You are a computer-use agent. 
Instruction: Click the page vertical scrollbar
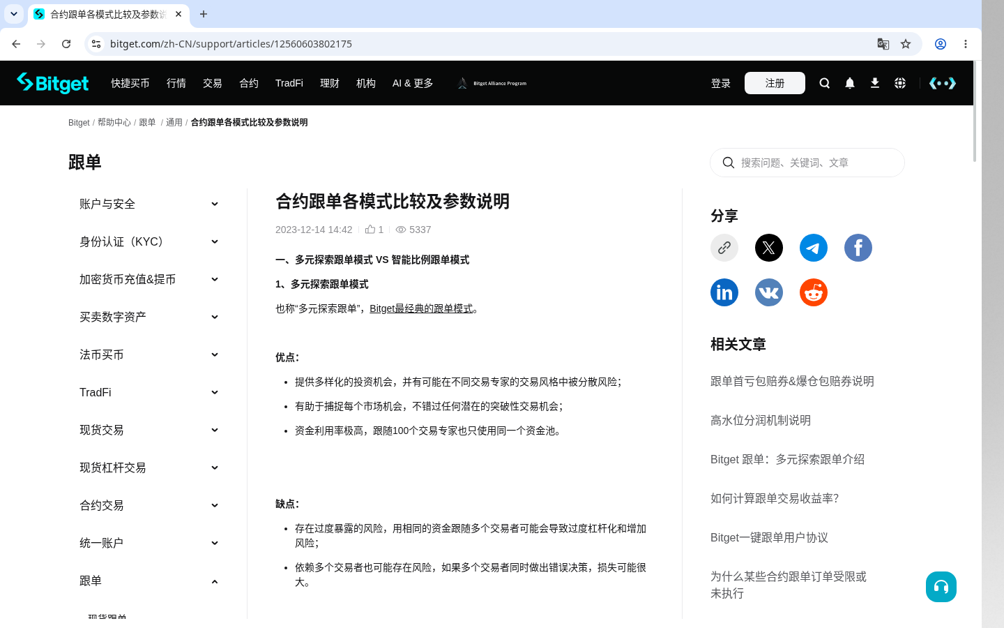coord(975,112)
